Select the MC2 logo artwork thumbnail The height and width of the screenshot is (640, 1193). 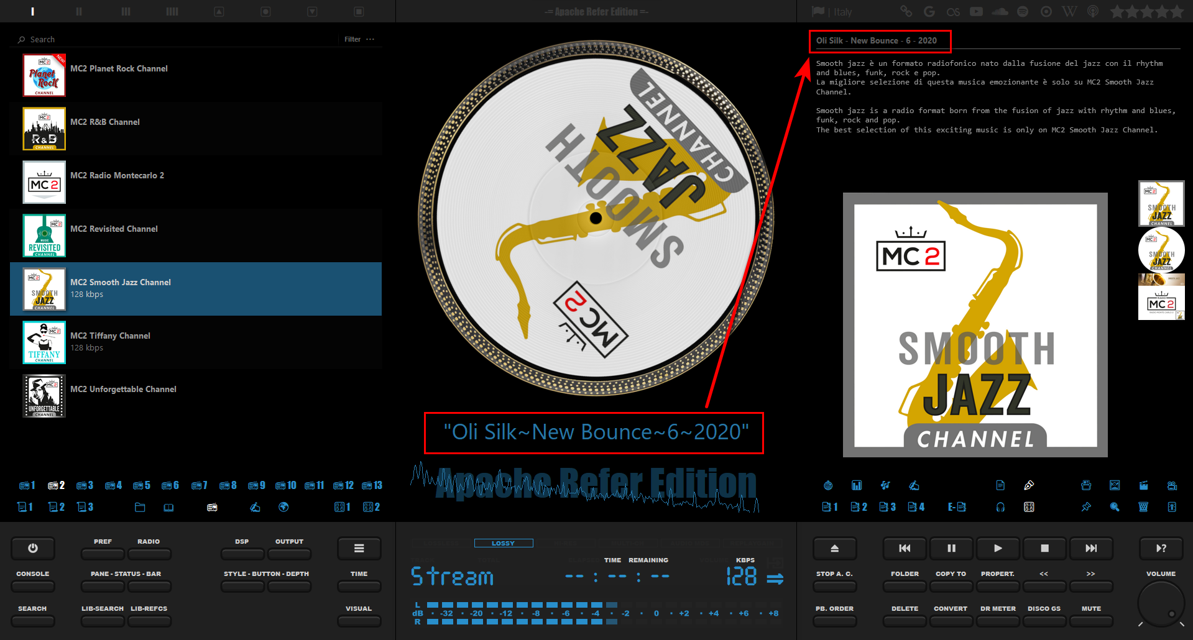pos(1161,304)
